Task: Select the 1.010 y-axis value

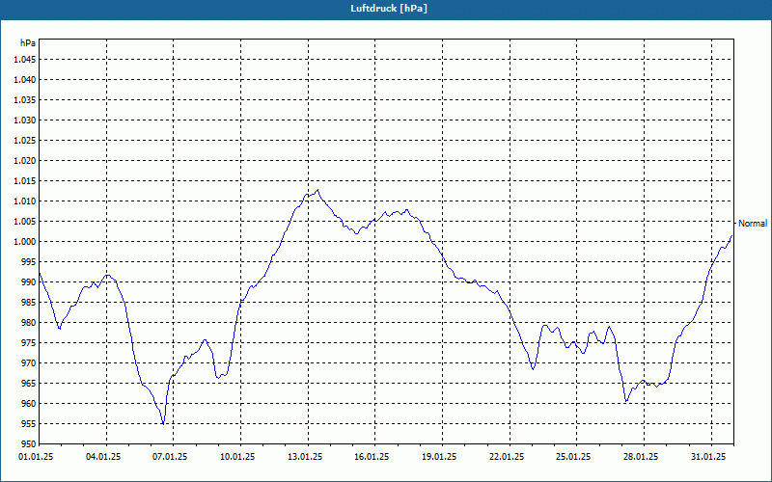Action: tap(26, 201)
